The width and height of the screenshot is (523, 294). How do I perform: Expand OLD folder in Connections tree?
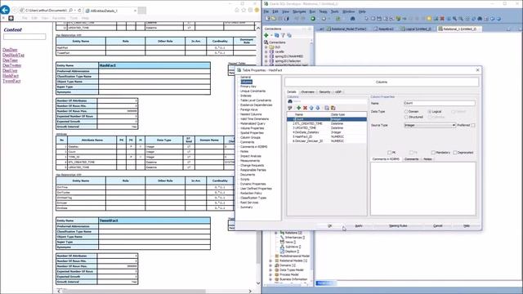tap(266, 47)
